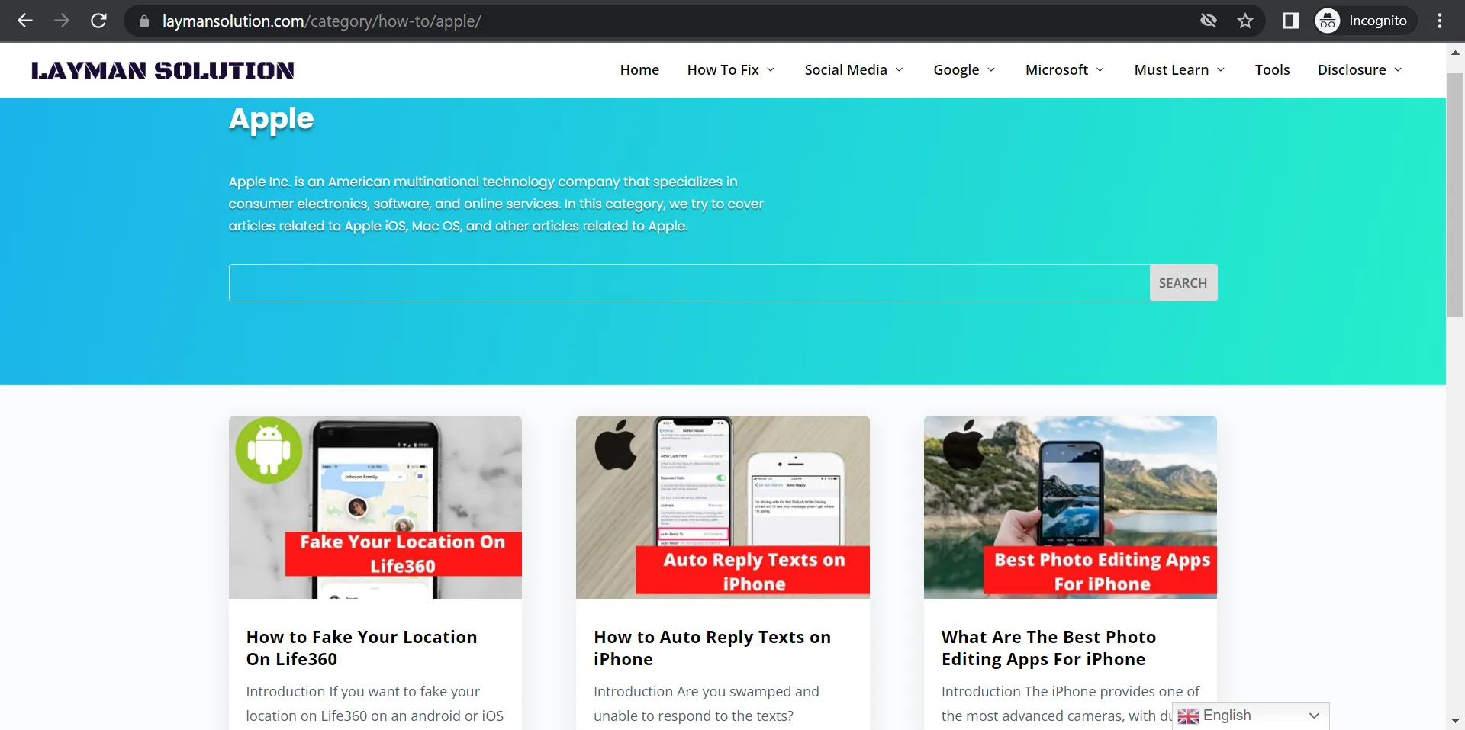Open the Auto Reply Texts on iPhone article
This screenshot has width=1465, height=730.
pyautogui.click(x=712, y=648)
